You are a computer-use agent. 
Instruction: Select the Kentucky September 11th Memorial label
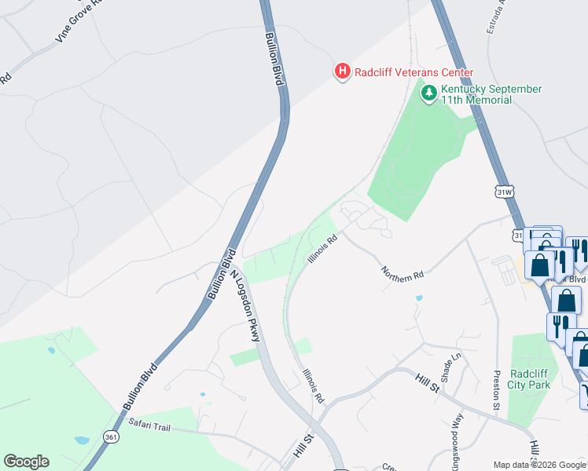(491, 94)
